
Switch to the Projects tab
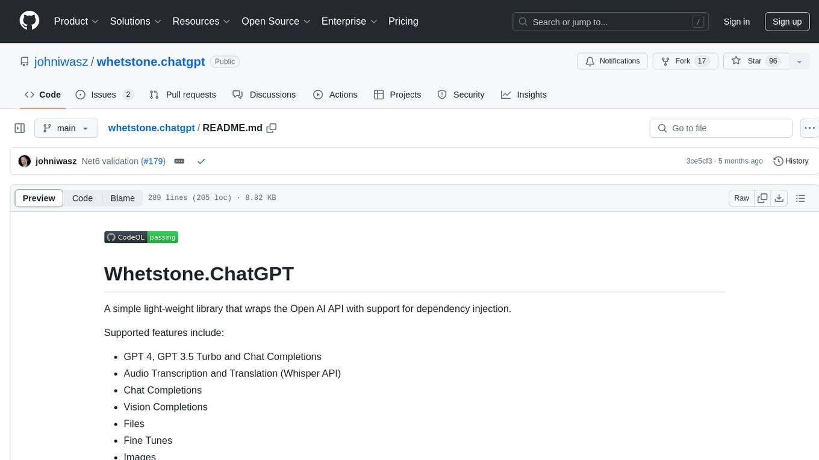tap(397, 95)
